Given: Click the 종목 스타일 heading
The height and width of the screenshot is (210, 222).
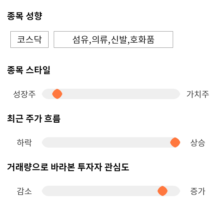Looking at the screenshot, I should [29, 70].
